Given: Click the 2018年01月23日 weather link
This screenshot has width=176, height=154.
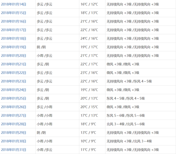Looking at the screenshot, I should pyautogui.click(x=14, y=81).
